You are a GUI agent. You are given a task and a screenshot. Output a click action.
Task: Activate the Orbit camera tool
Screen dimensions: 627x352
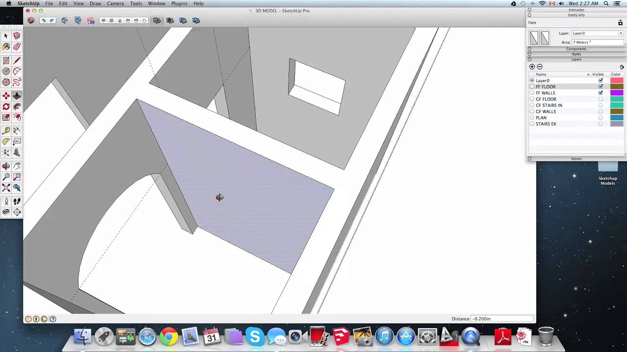tap(6, 166)
